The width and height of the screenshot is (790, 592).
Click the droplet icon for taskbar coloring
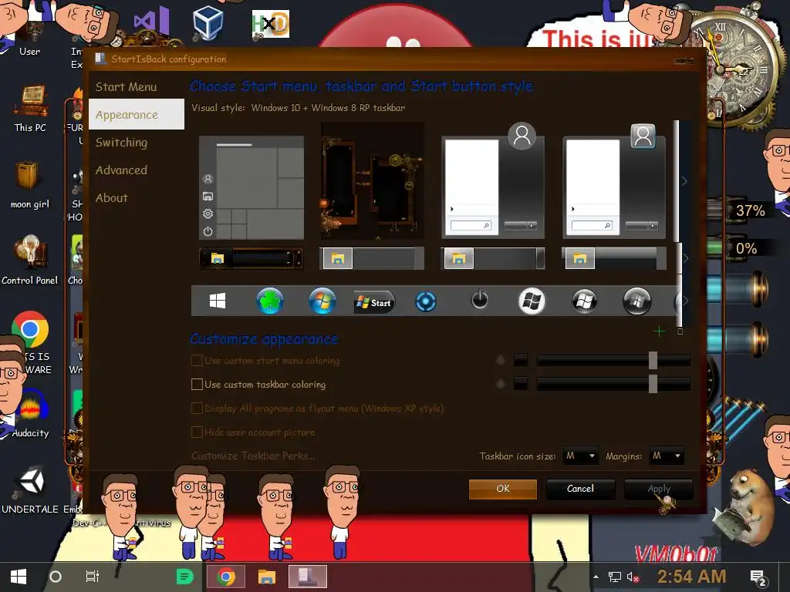point(500,384)
